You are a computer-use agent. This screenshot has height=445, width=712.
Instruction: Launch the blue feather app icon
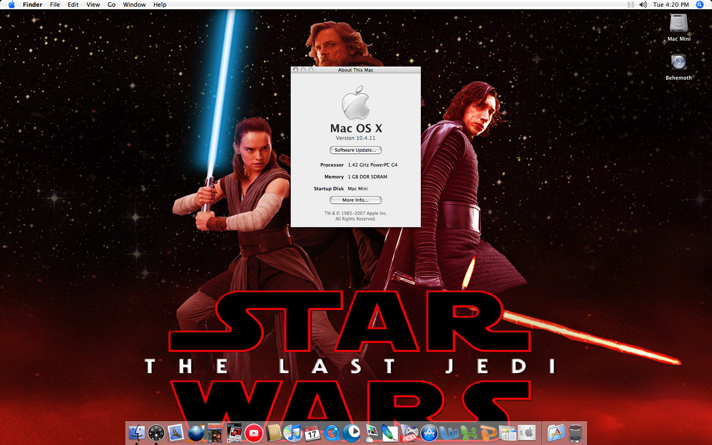pos(390,433)
